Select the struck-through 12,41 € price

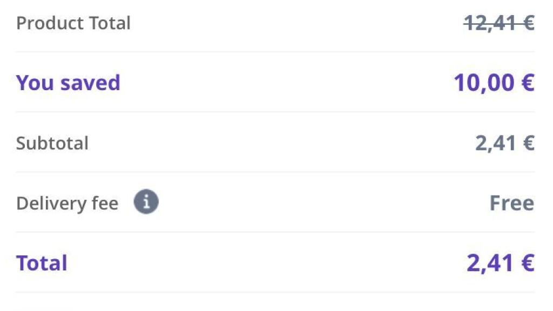pyautogui.click(x=499, y=23)
